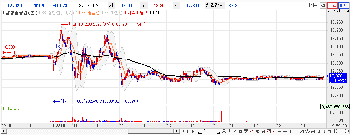
Task: Click the erase-one eraser icon
Action: pyautogui.click(x=302, y=131)
